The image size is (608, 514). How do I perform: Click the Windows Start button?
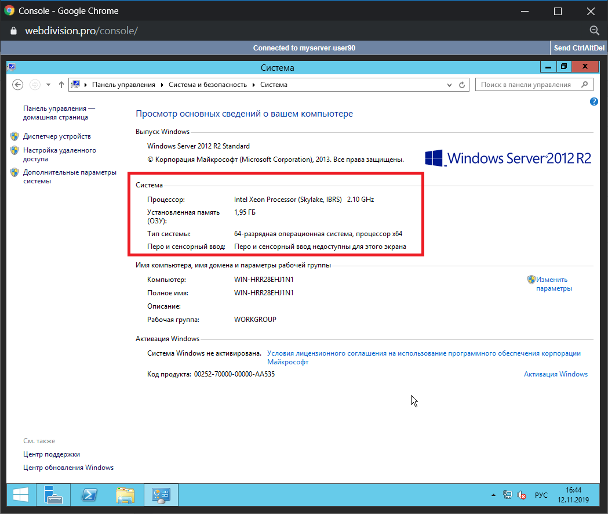(x=21, y=494)
